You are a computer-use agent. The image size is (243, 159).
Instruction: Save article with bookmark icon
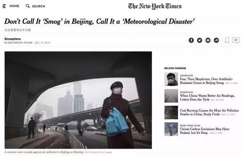227,40
